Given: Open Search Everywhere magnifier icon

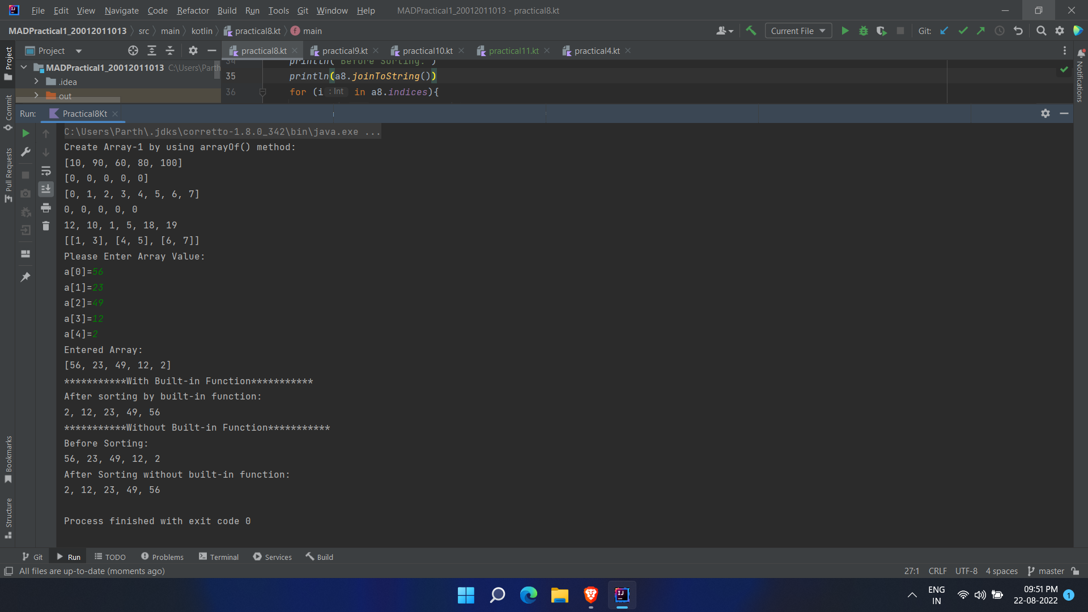Looking at the screenshot, I should 1041,31.
